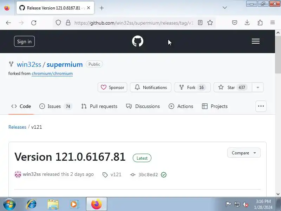Click the page scrollbar up arrow
This screenshot has width=281, height=211.
[278, 33]
